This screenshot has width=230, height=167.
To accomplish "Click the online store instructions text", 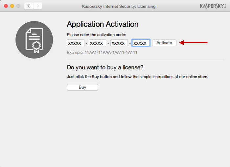I will (137, 77).
